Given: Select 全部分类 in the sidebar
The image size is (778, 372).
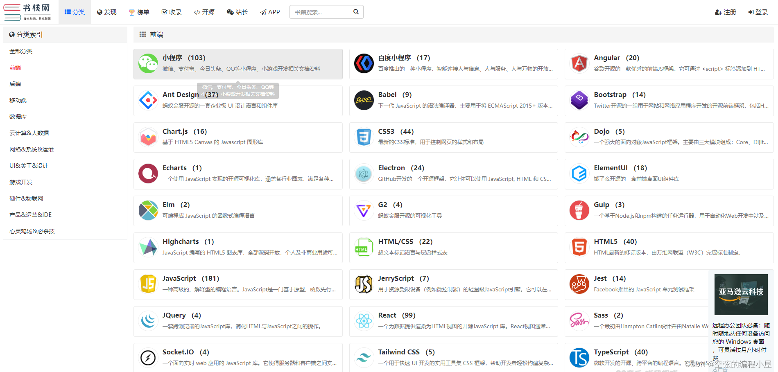Looking at the screenshot, I should click(x=21, y=51).
